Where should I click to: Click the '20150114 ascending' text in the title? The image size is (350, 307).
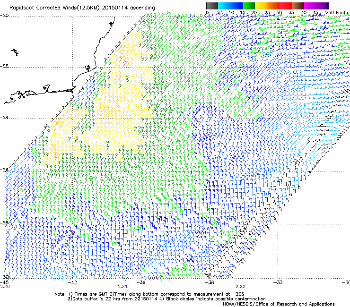click(128, 8)
